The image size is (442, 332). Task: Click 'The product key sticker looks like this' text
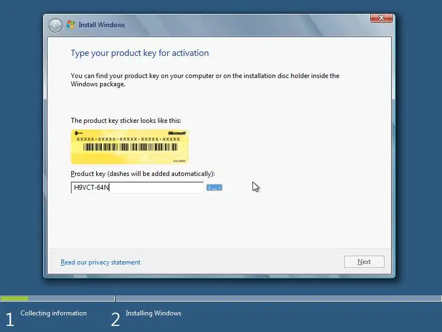coord(126,121)
